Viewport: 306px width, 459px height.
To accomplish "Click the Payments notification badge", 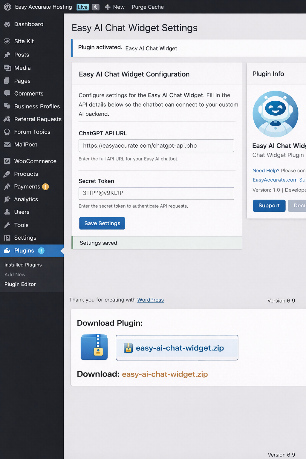I will (x=45, y=187).
